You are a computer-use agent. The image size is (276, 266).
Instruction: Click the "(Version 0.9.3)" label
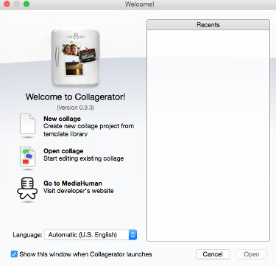[x=76, y=108]
